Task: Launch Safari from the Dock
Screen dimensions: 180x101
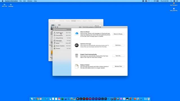Action: click(34, 99)
